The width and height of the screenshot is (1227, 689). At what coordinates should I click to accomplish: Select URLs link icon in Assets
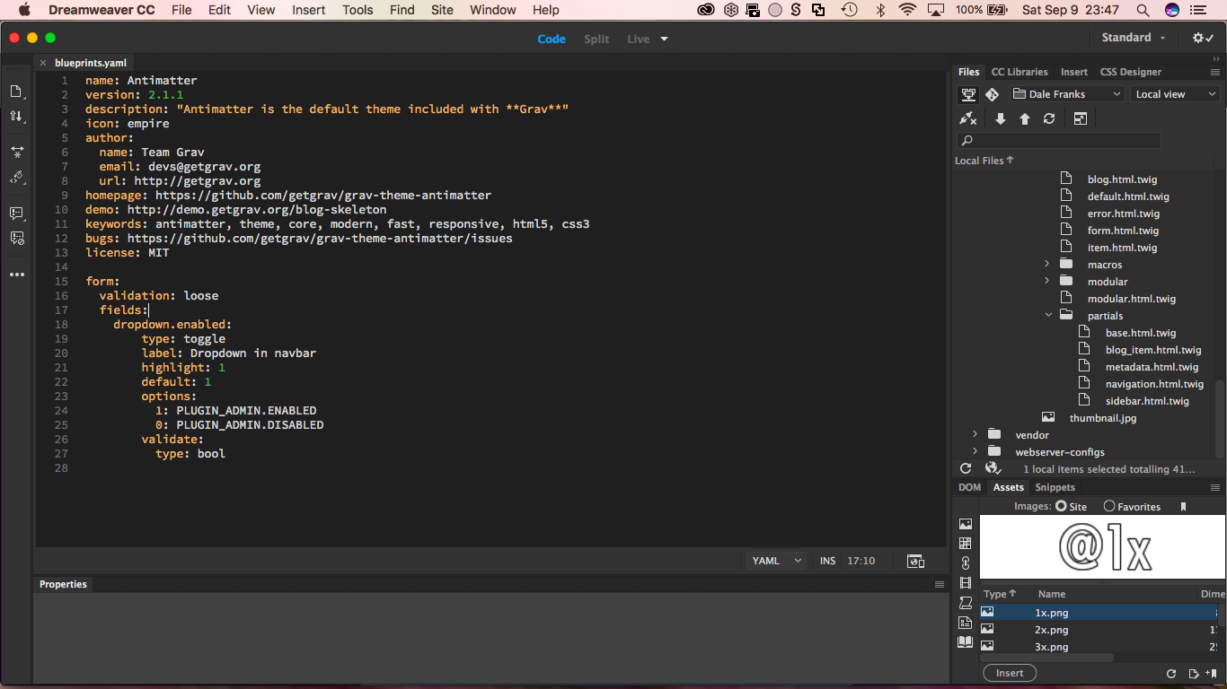tap(966, 563)
